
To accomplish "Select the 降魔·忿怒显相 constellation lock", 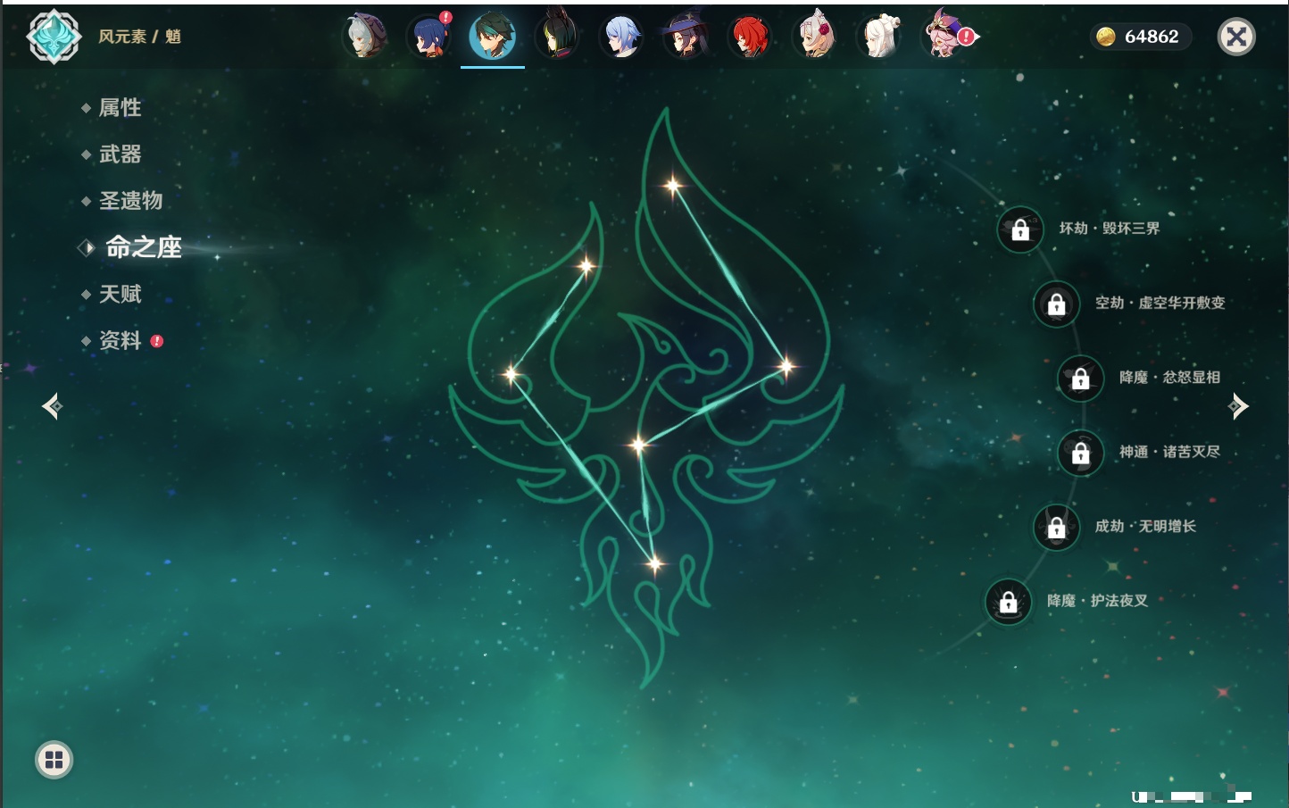I will pyautogui.click(x=1080, y=379).
